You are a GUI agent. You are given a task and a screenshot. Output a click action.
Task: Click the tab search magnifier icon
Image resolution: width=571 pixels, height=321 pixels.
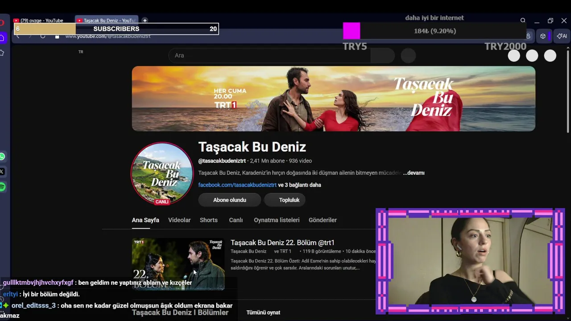[x=523, y=21]
